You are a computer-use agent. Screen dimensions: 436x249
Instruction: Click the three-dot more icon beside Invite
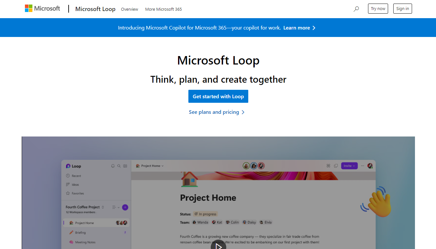(x=363, y=166)
